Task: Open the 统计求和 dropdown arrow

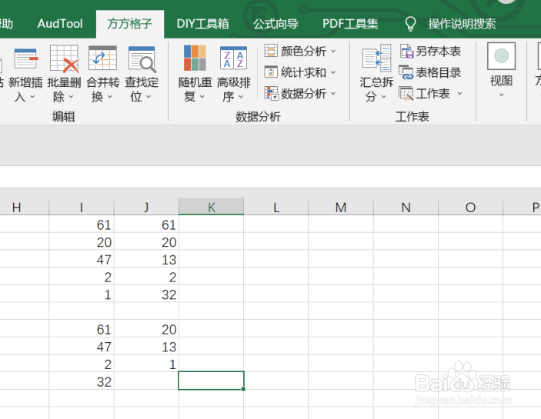Action: point(333,72)
